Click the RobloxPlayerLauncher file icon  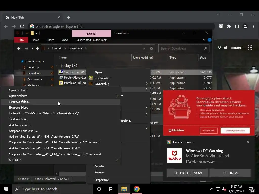[61, 77]
